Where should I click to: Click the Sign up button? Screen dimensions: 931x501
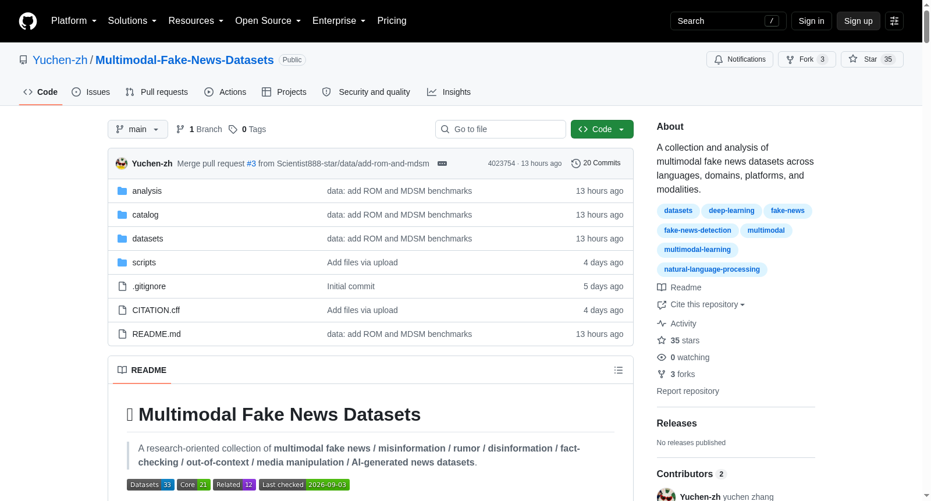tap(858, 21)
